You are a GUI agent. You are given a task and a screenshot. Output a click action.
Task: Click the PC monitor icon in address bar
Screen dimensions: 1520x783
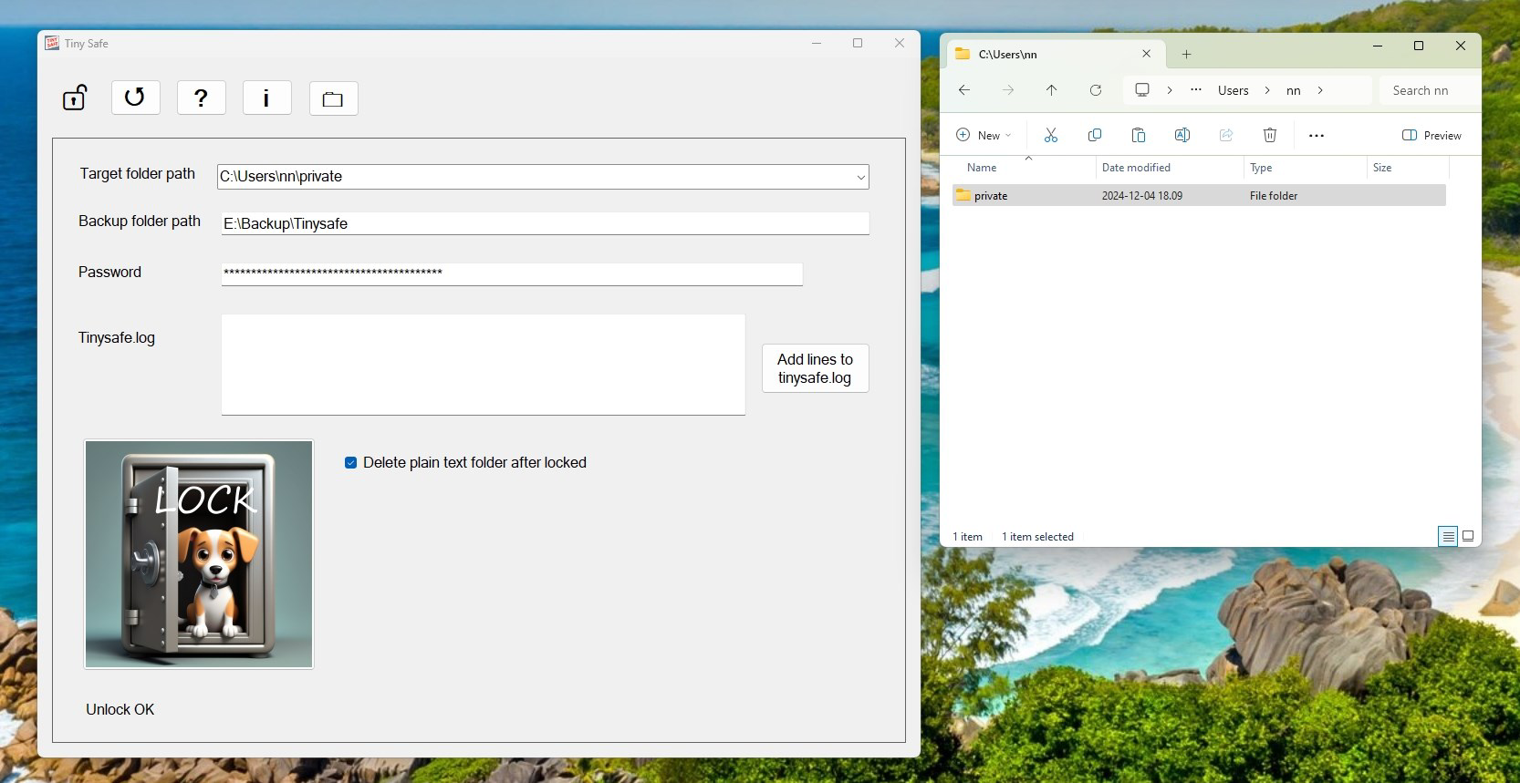[x=1142, y=89]
